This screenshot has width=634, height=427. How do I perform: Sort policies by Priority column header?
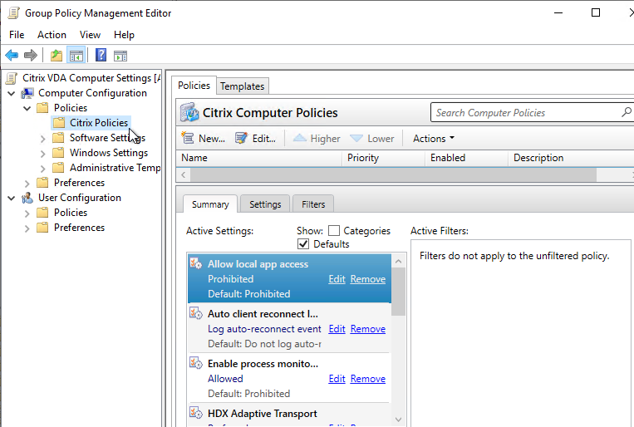(384, 158)
